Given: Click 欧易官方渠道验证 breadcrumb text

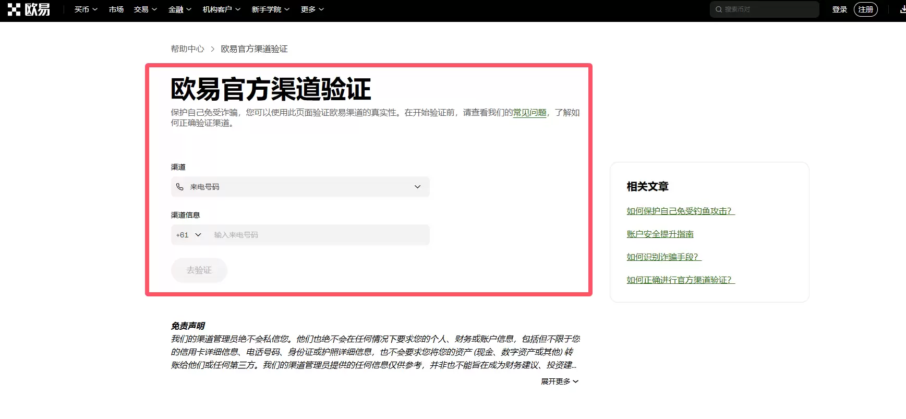Looking at the screenshot, I should tap(255, 49).
